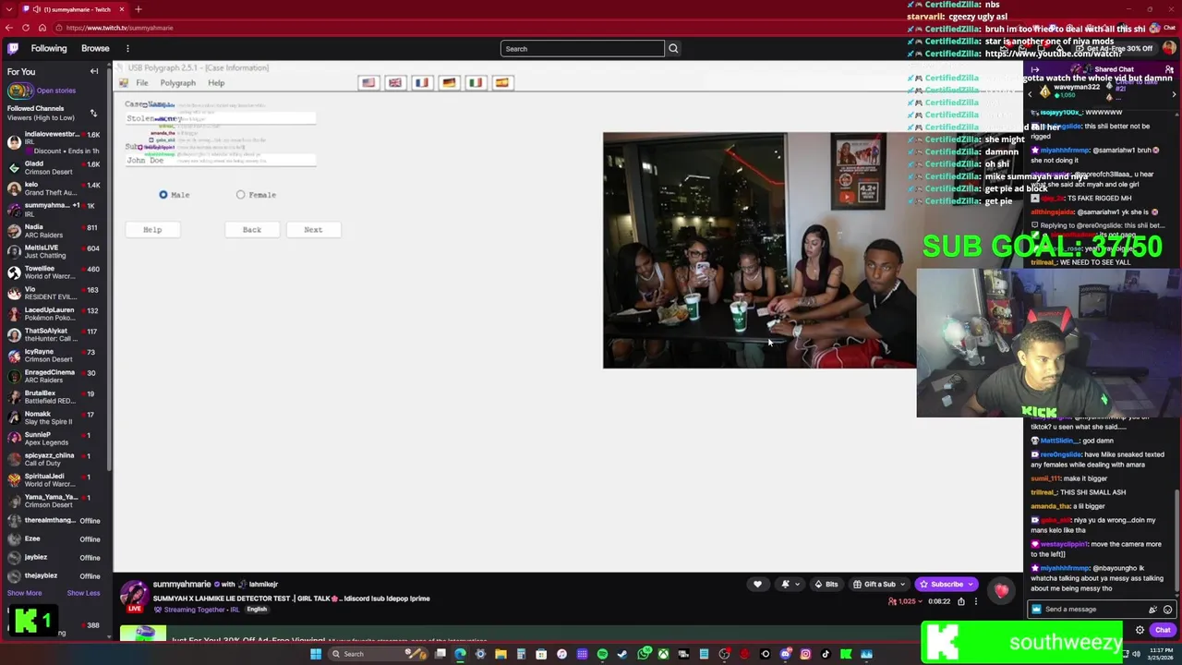Screen dimensions: 1182x665
Task: Open the emote picker in chat box
Action: [x=1167, y=610]
